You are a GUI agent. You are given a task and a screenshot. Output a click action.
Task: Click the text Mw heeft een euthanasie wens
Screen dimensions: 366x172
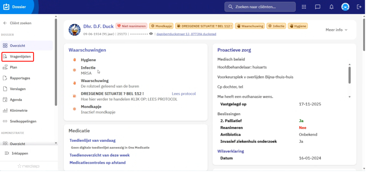pyautogui.click(x=245, y=97)
